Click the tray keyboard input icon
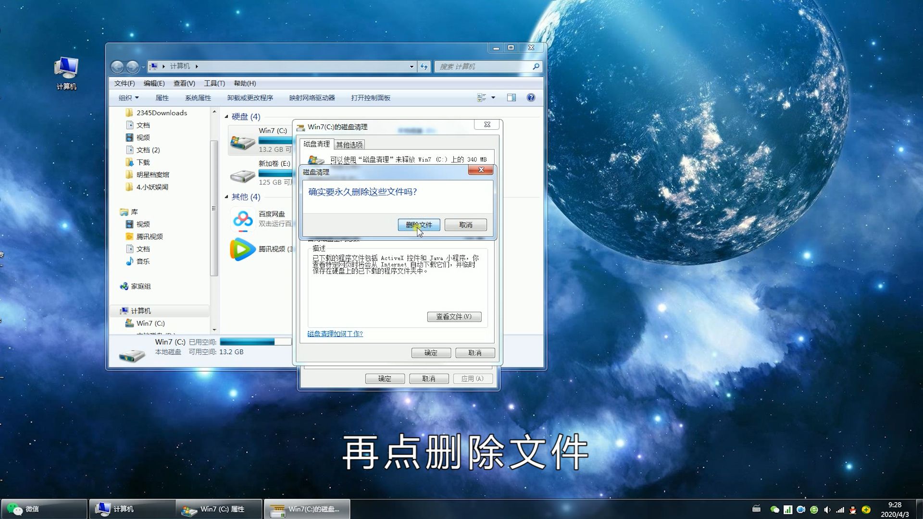Viewport: 923px width, 519px height. point(757,509)
